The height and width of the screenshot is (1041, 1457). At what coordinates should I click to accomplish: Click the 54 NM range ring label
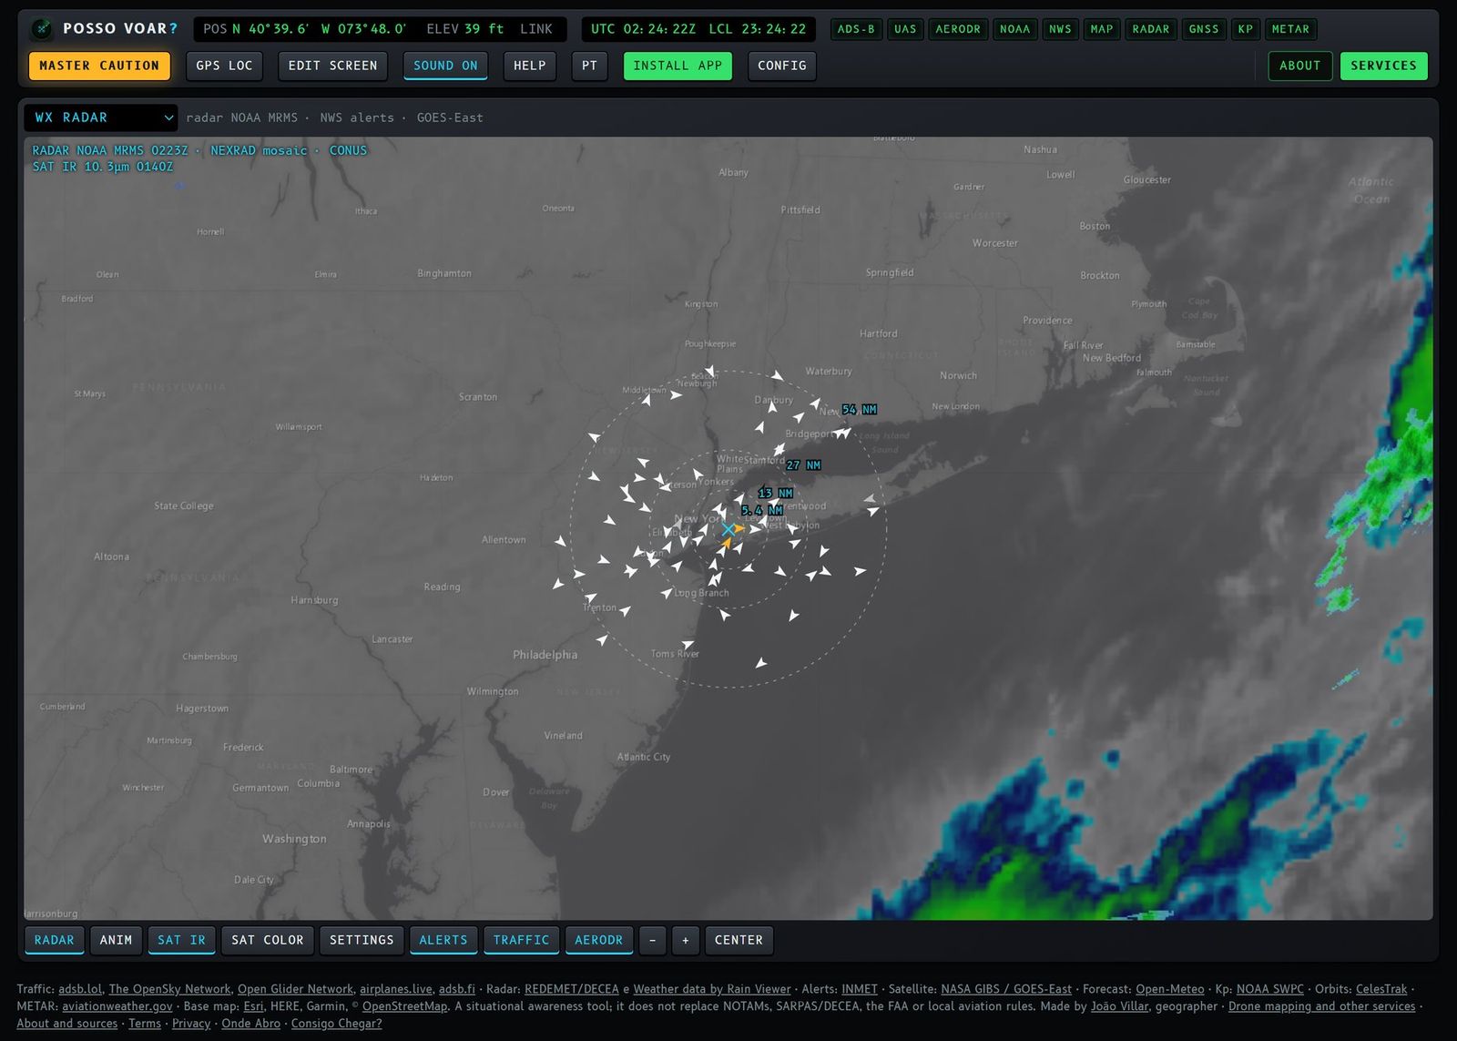(x=859, y=410)
